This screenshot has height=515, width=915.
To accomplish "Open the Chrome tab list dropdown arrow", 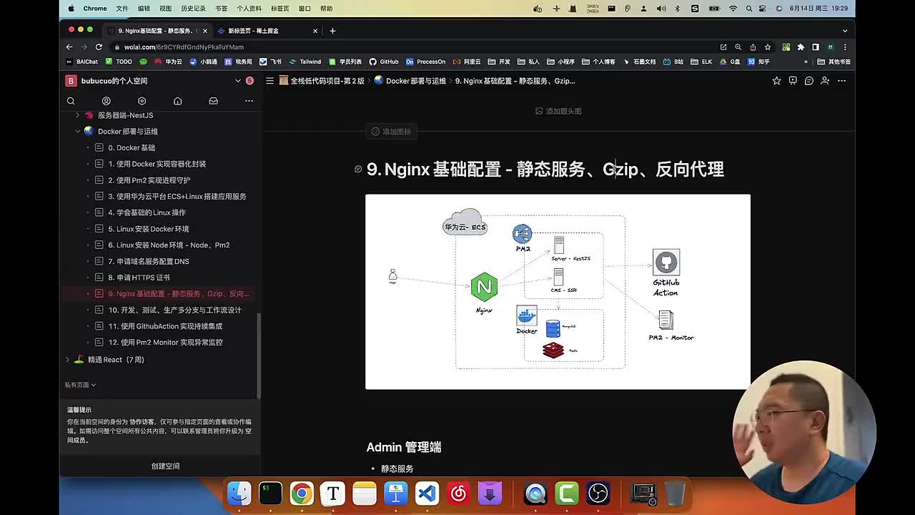I will tap(845, 31).
